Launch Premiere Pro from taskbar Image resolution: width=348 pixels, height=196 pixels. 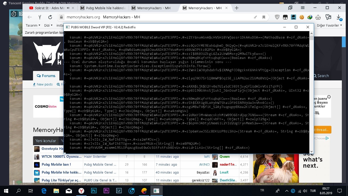coord(106,191)
